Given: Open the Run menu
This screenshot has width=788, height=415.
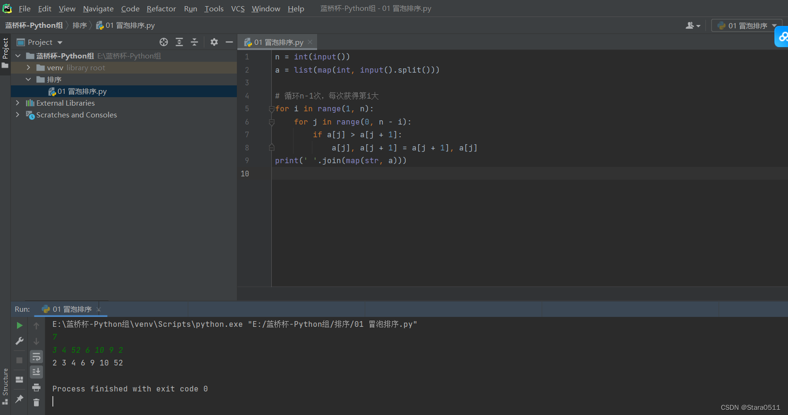Looking at the screenshot, I should click(x=191, y=8).
